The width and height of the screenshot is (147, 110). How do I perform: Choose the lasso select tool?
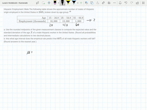tap(43, 3)
